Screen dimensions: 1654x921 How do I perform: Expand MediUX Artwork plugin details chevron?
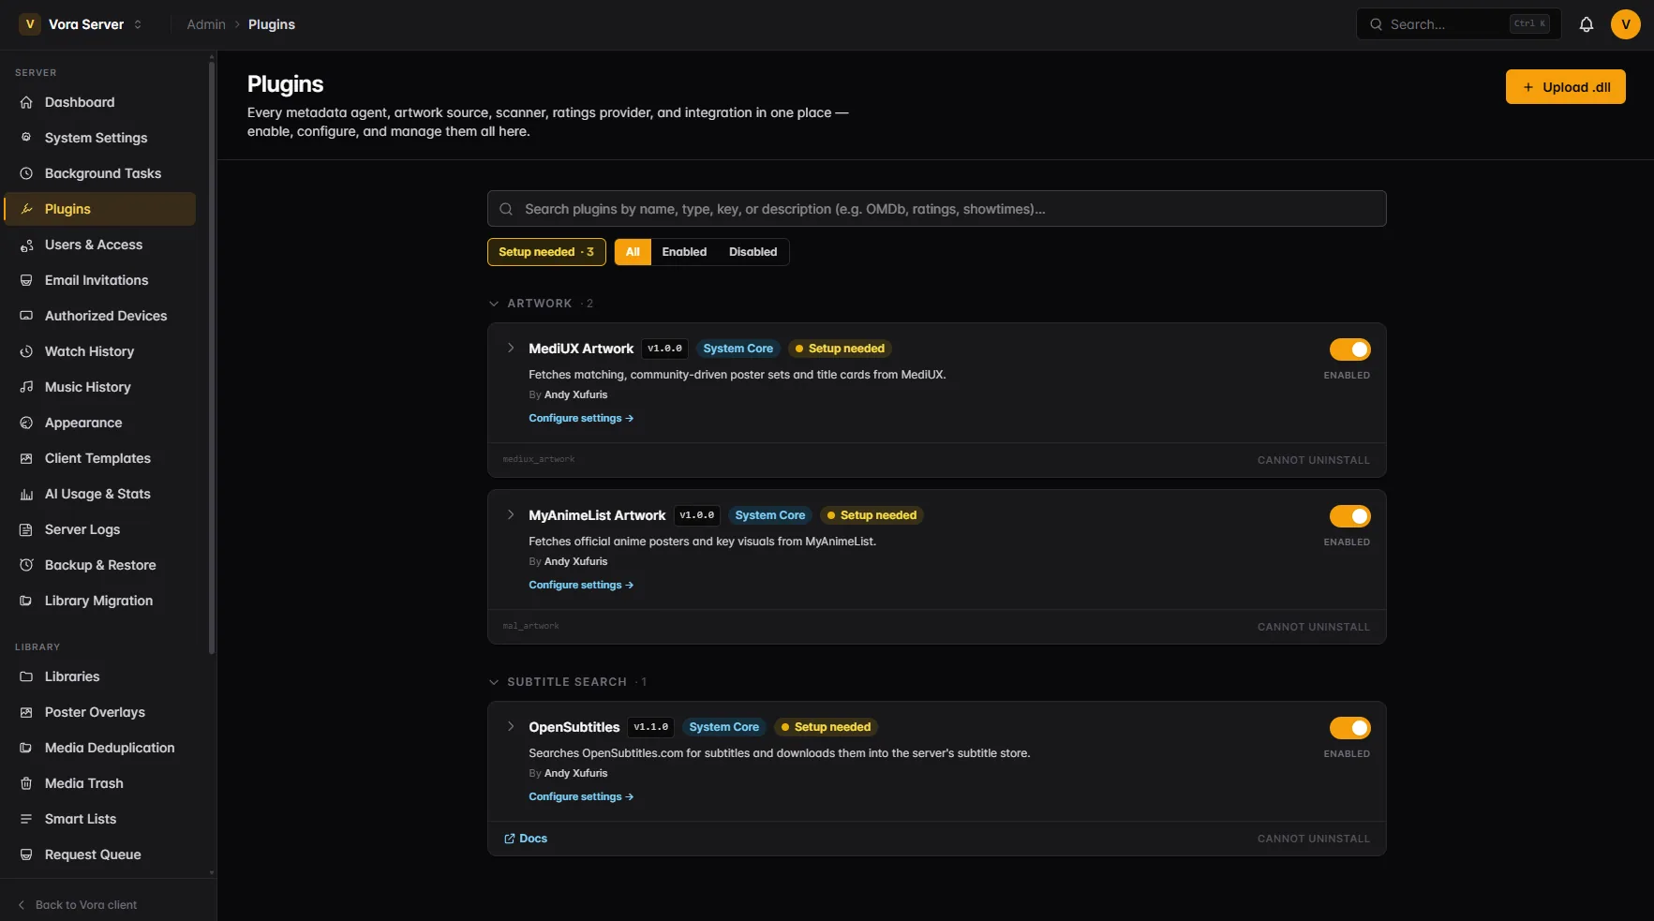click(511, 348)
